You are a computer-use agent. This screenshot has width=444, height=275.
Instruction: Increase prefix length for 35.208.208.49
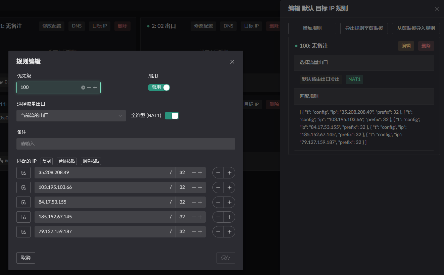pyautogui.click(x=200, y=173)
